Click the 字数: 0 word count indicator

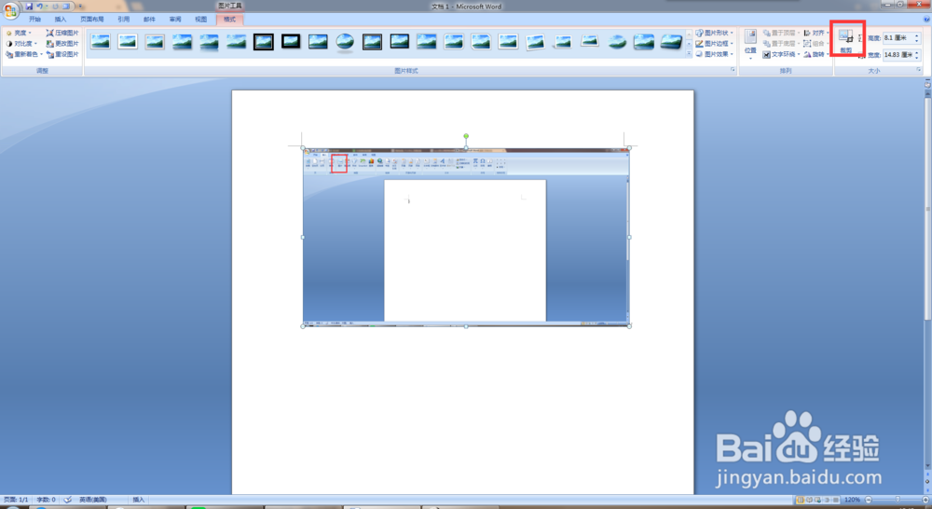[46, 500]
